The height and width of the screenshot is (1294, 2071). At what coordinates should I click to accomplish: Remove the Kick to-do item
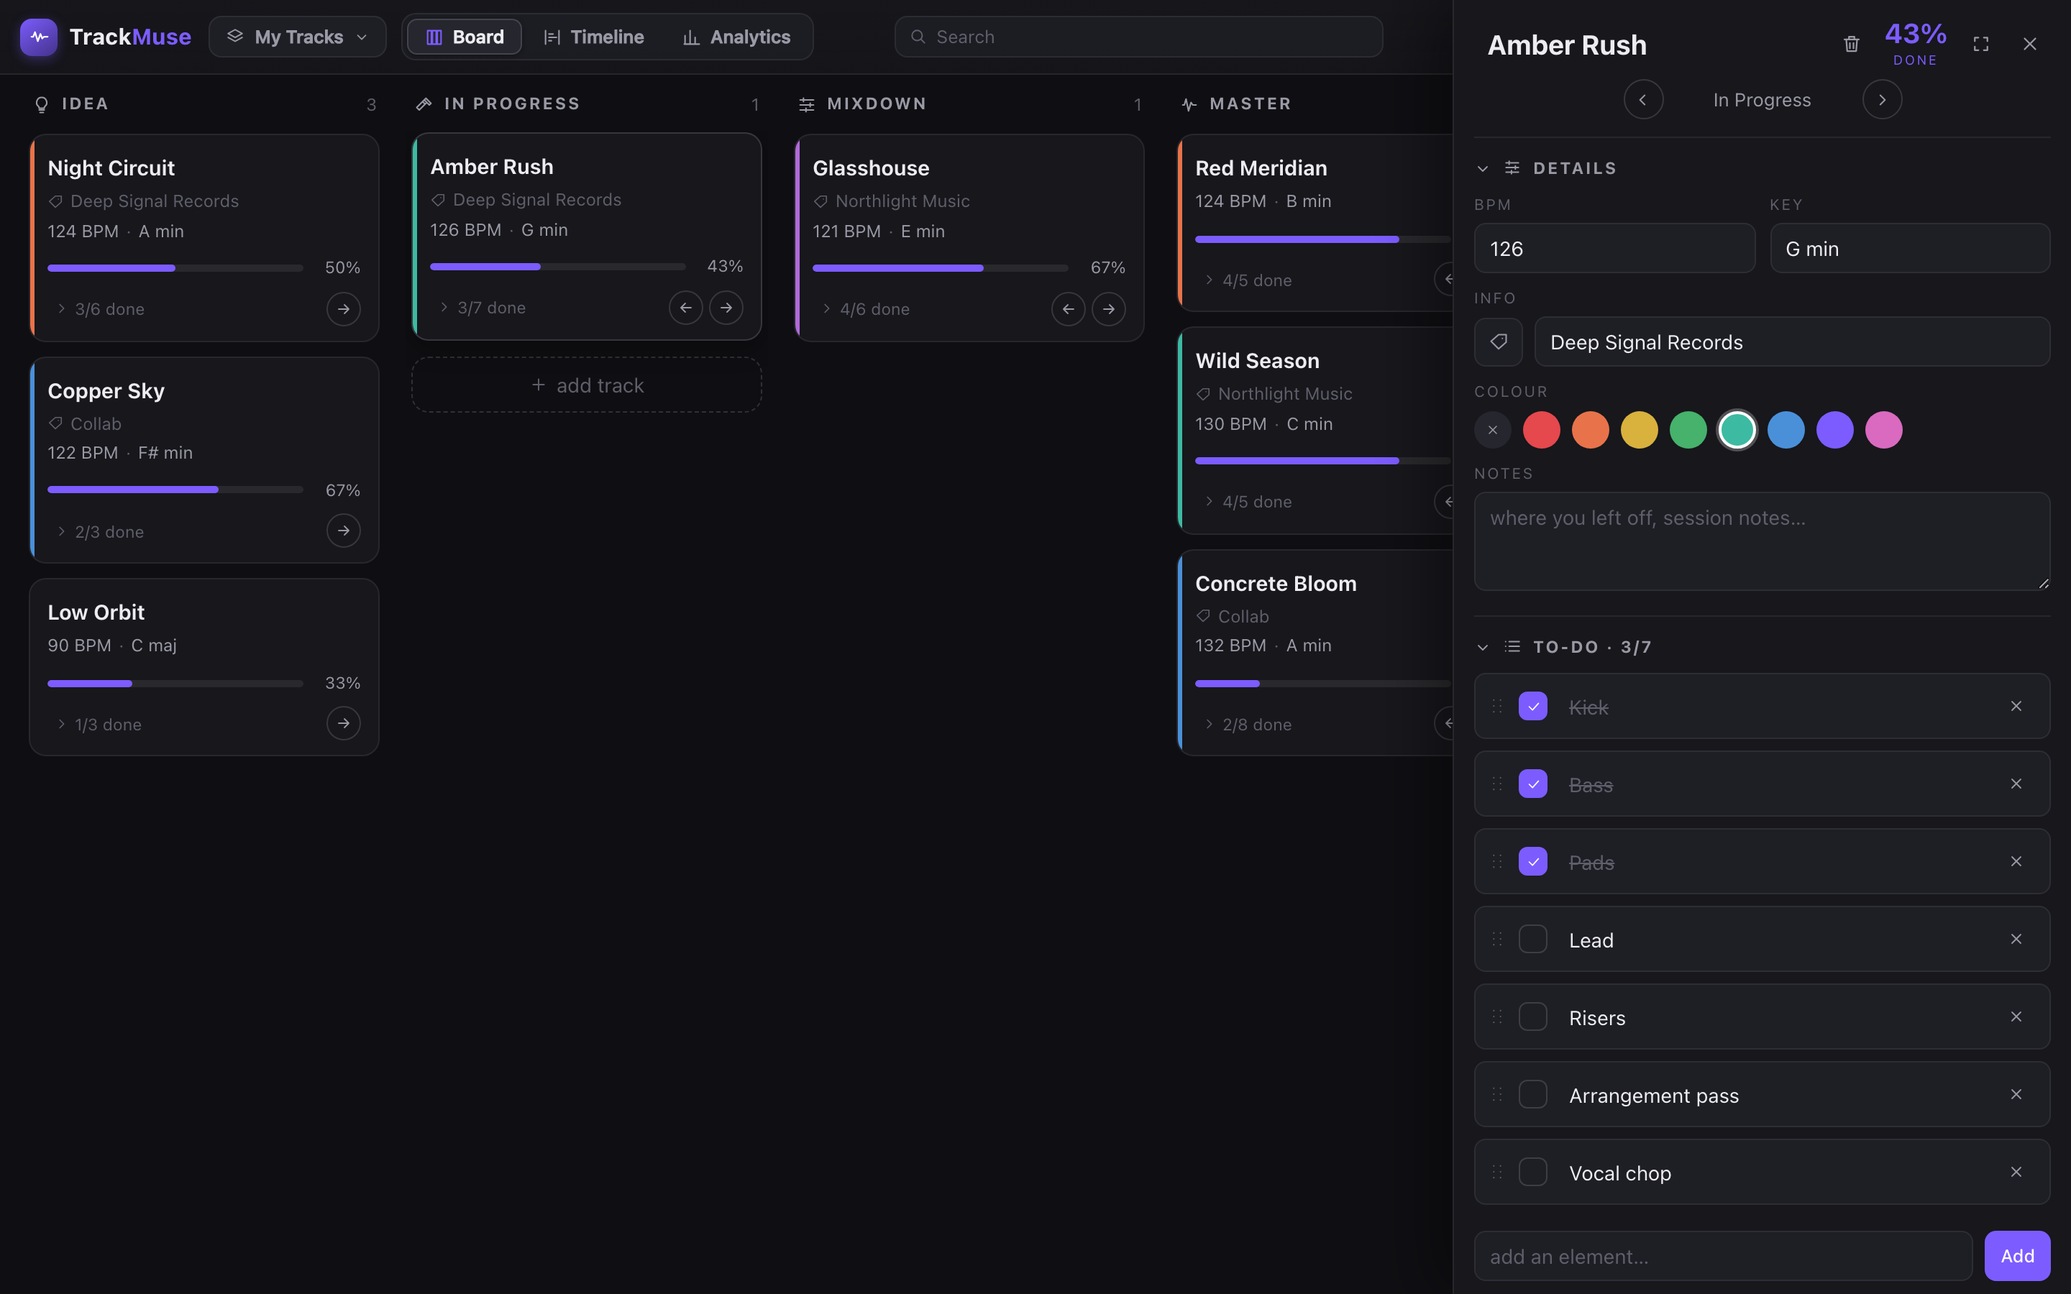point(2016,706)
